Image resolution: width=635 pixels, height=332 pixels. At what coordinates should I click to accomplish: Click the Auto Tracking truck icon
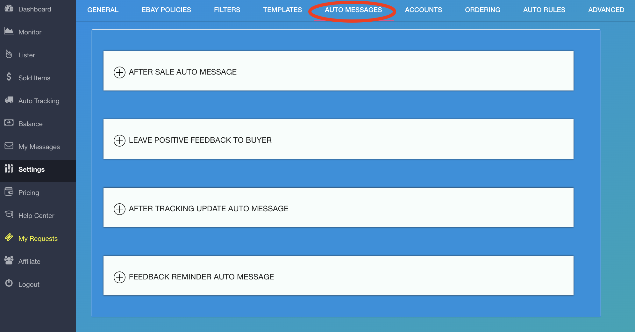coord(9,100)
